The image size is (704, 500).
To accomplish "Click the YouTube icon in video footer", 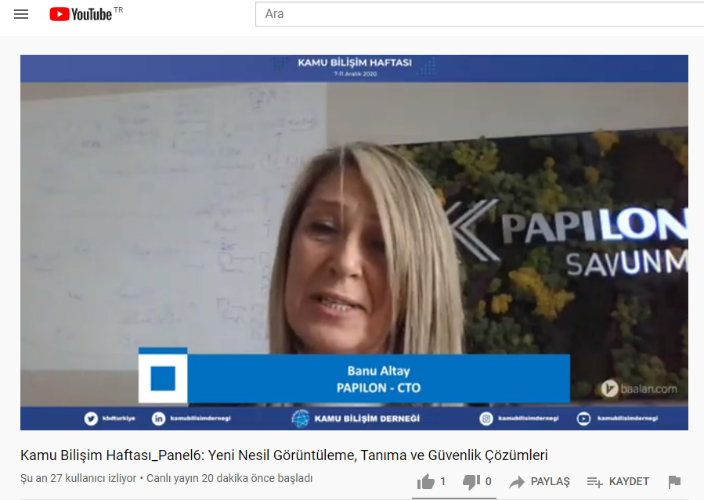I will point(584,419).
